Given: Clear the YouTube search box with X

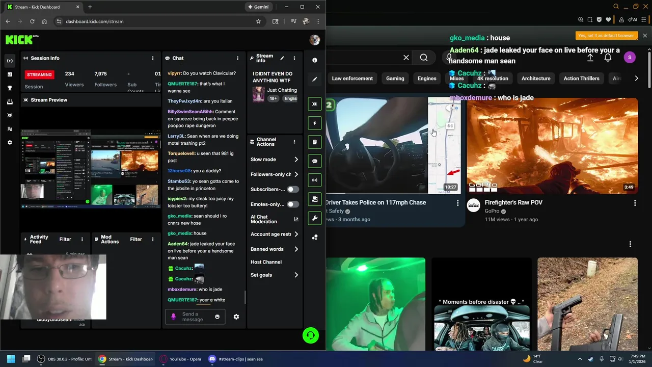Looking at the screenshot, I should pos(406,58).
